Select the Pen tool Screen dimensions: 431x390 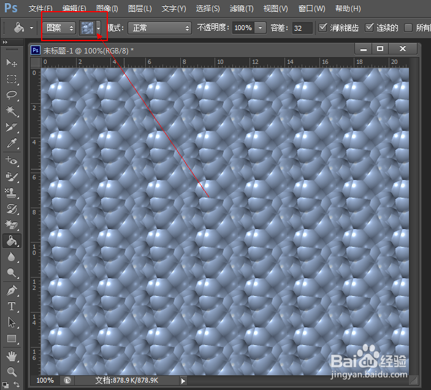coord(12,291)
